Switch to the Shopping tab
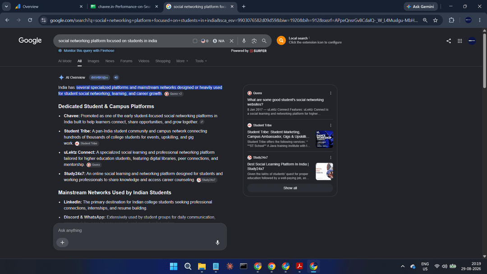The image size is (487, 274). (163, 61)
